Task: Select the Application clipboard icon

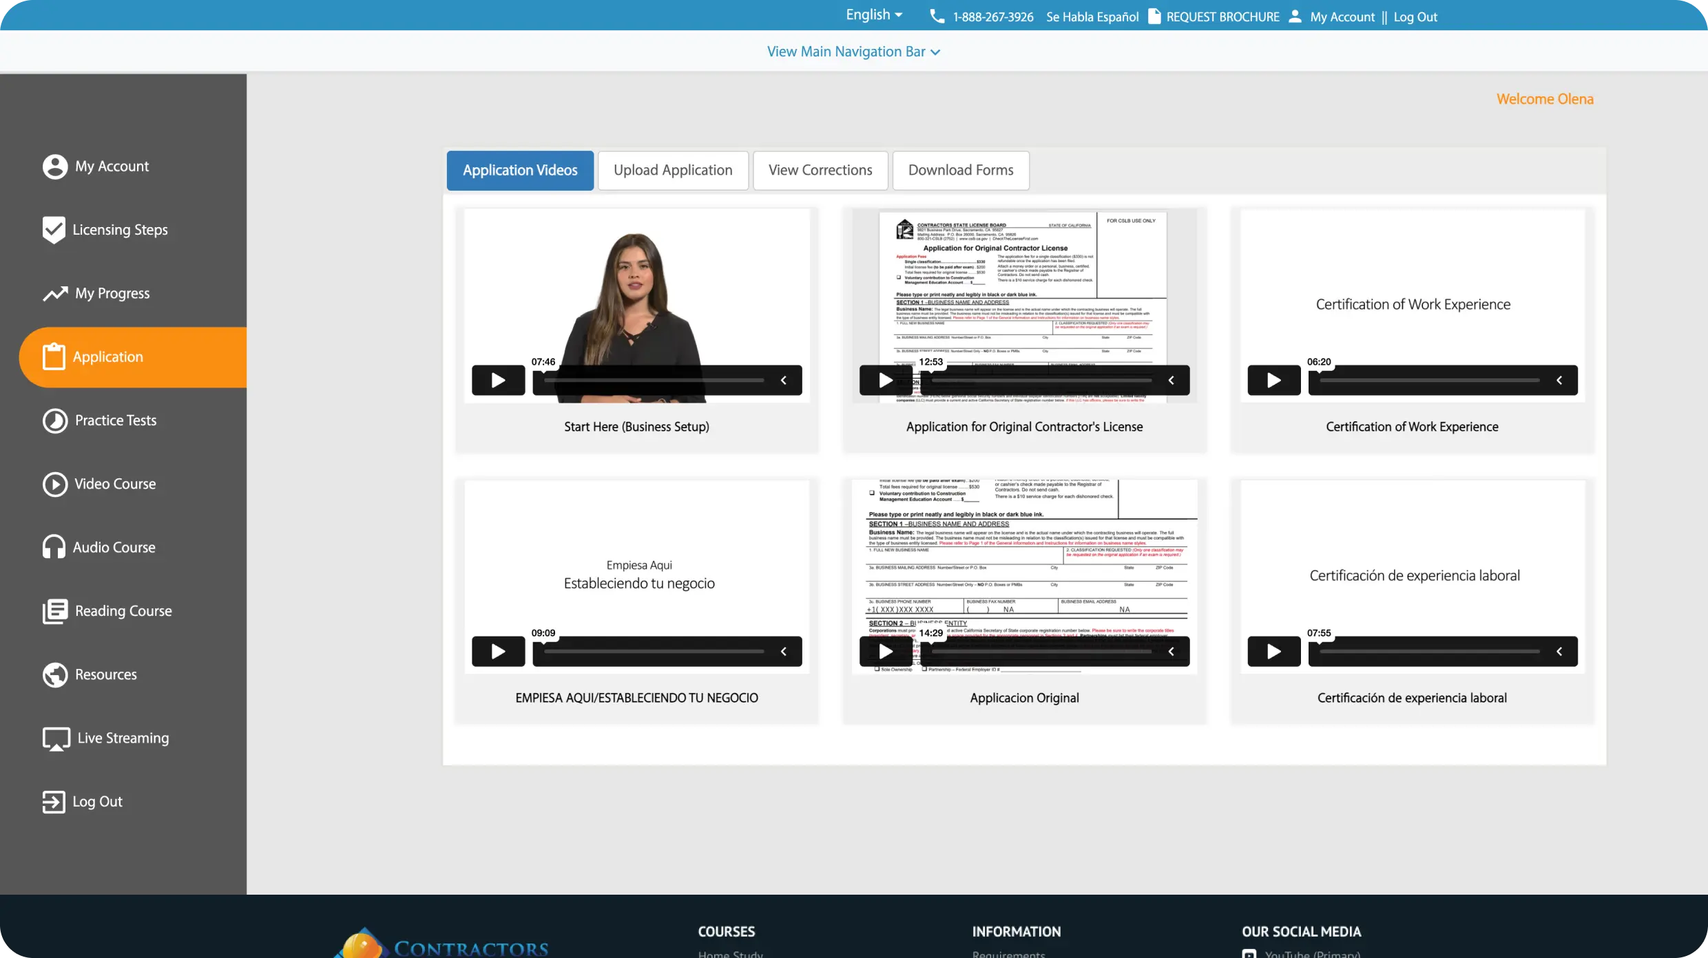Action: pos(54,356)
